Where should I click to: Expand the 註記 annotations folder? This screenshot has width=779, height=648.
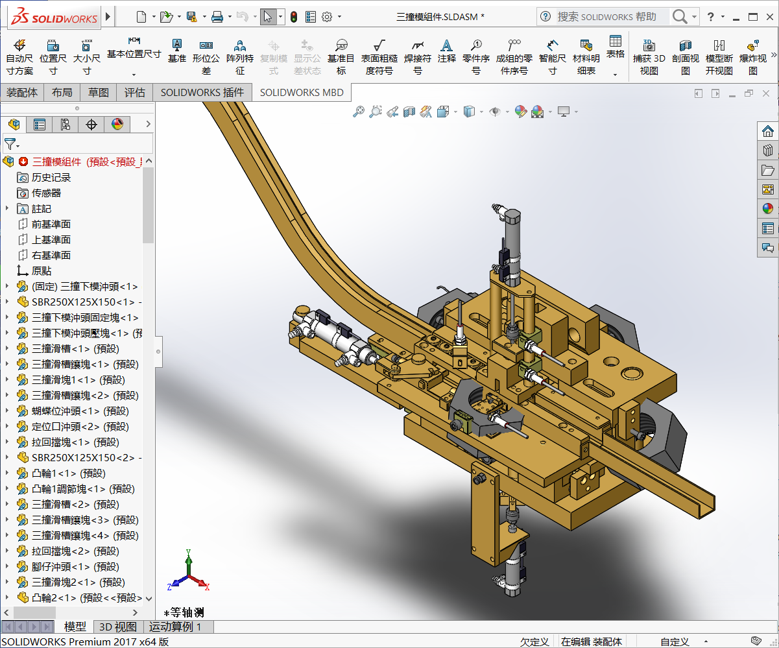point(7,208)
